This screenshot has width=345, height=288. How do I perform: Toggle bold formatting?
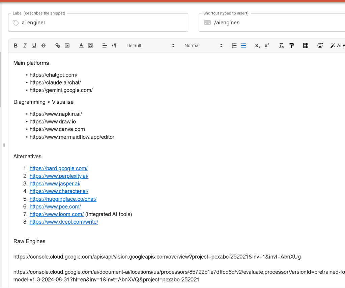coord(16,45)
